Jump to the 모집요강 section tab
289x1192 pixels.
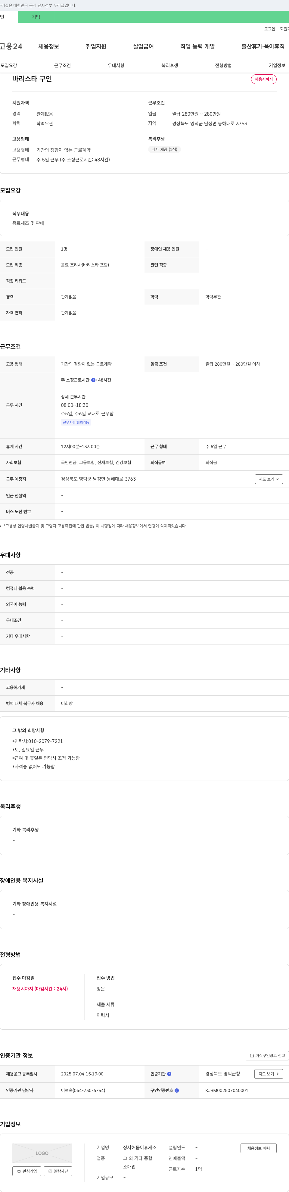9,65
